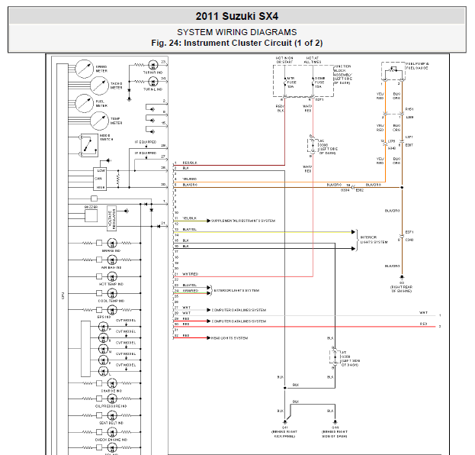
Task: Click the cool temp indicator LED symbol
Action: (x=112, y=293)
